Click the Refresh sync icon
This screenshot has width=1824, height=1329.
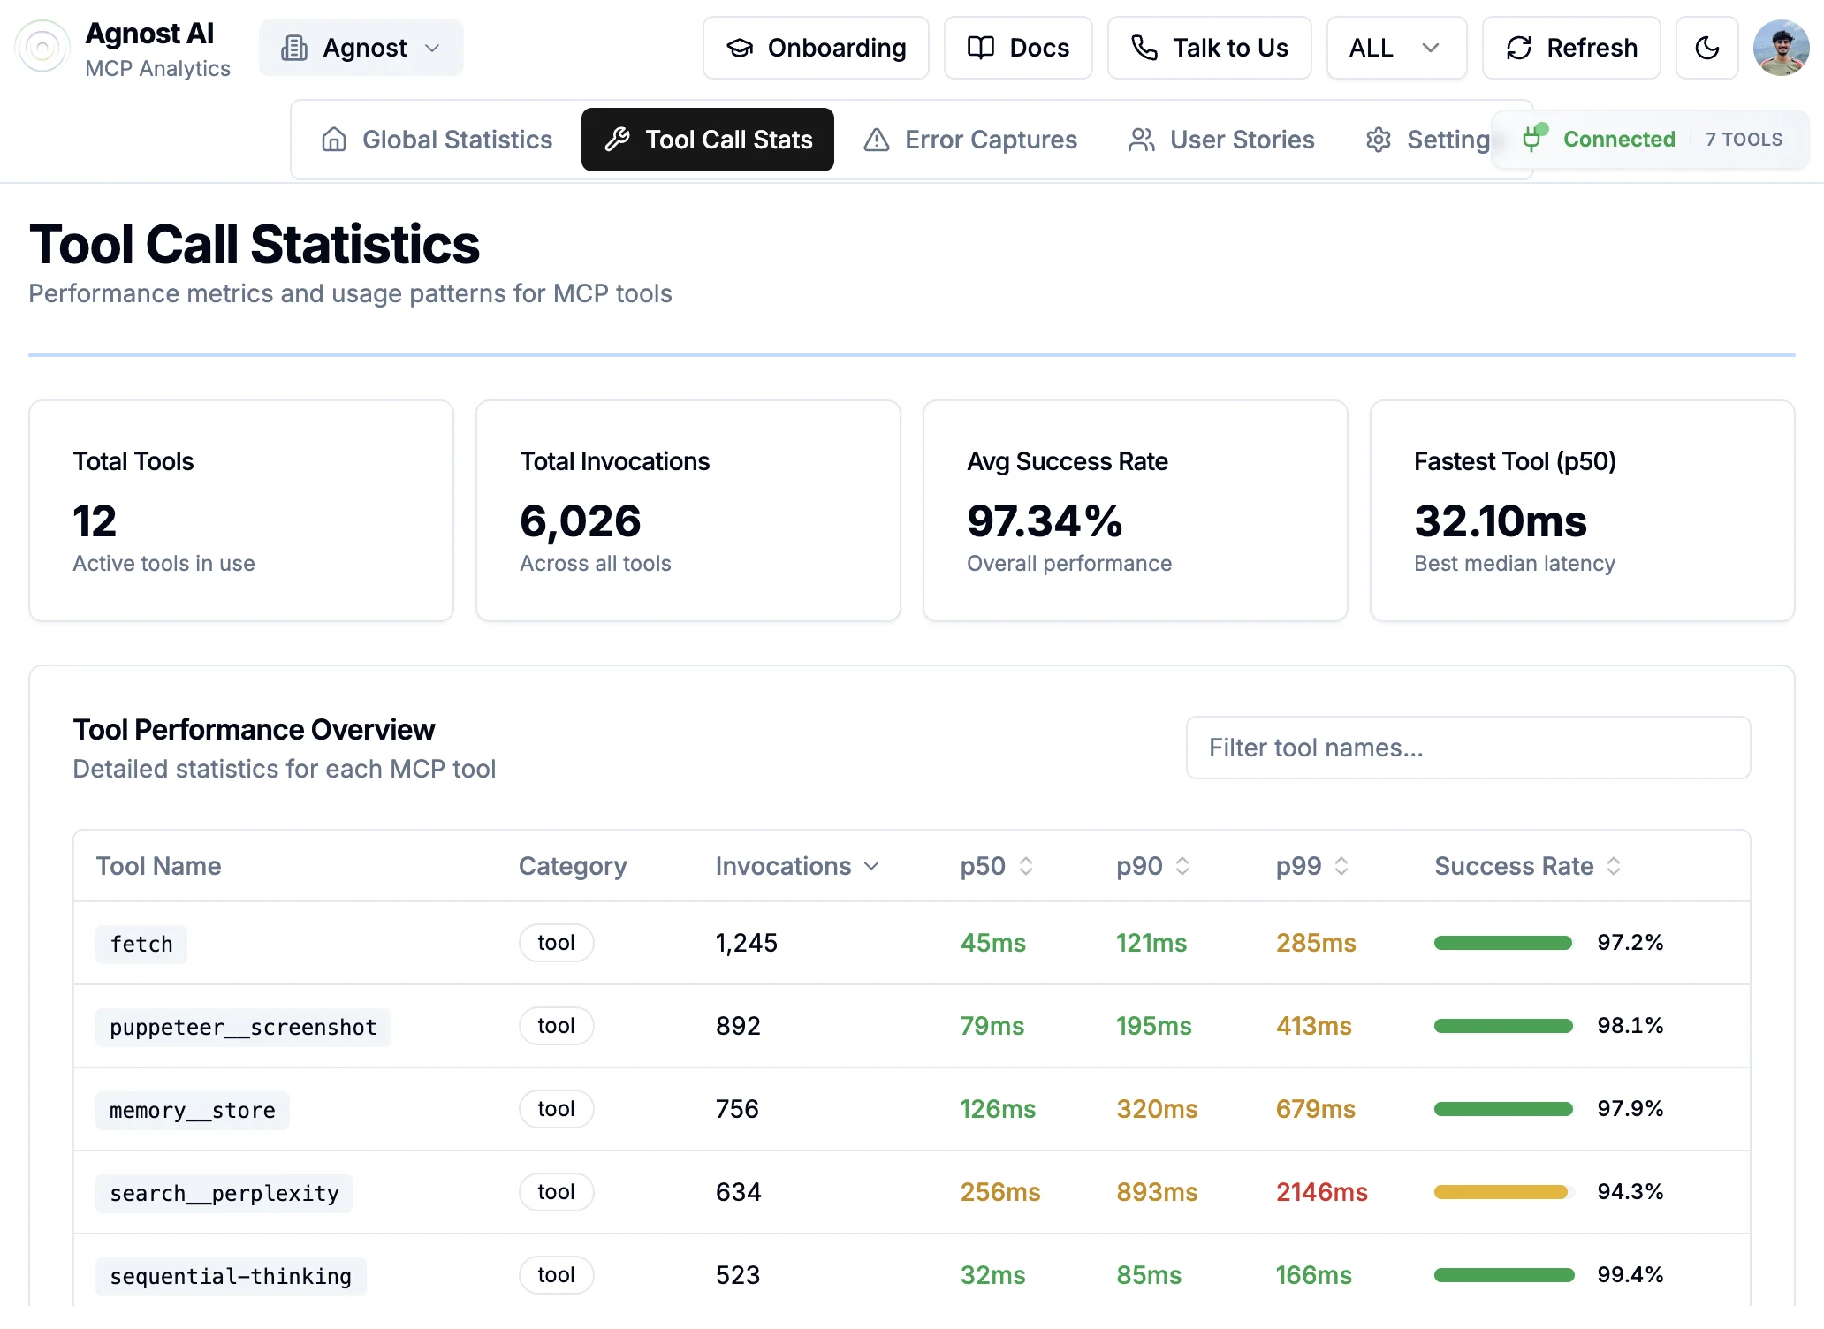tap(1518, 48)
